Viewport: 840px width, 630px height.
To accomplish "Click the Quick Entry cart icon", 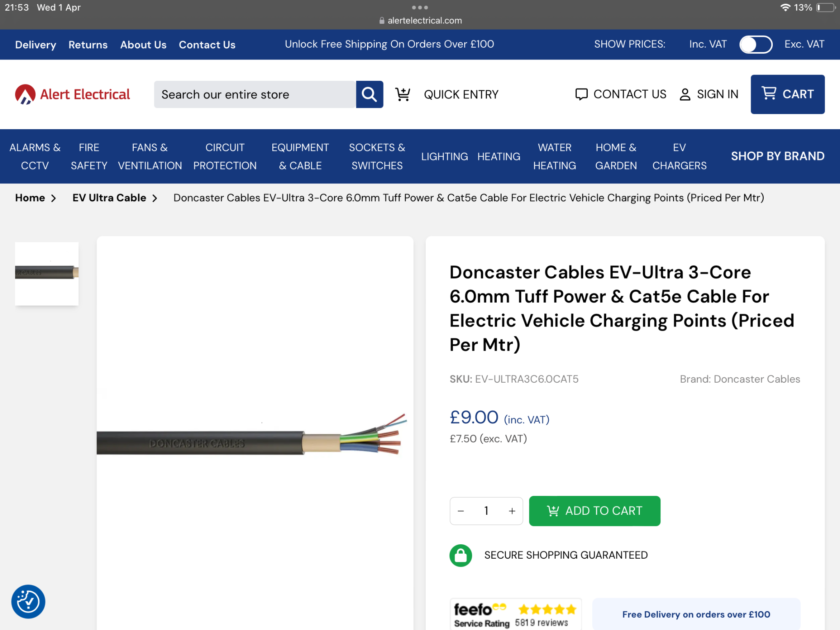I will (x=402, y=94).
